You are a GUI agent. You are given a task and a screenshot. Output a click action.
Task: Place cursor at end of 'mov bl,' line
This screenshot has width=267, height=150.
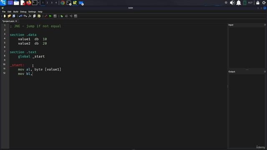pos(33,74)
